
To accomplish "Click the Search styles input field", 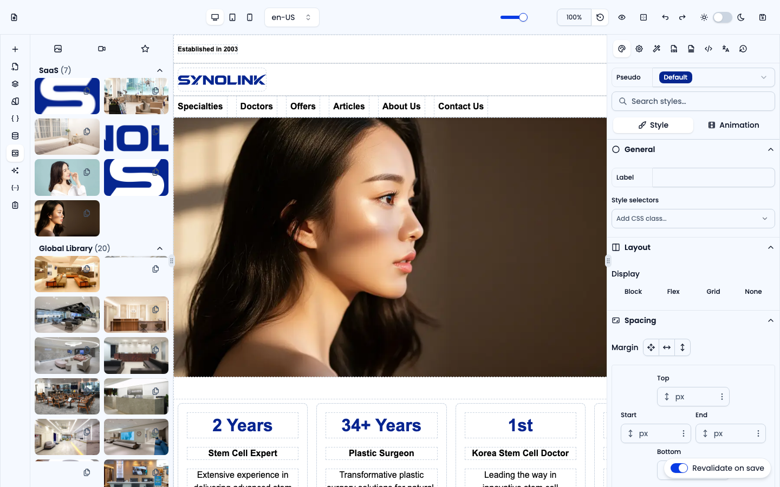I will (x=693, y=101).
